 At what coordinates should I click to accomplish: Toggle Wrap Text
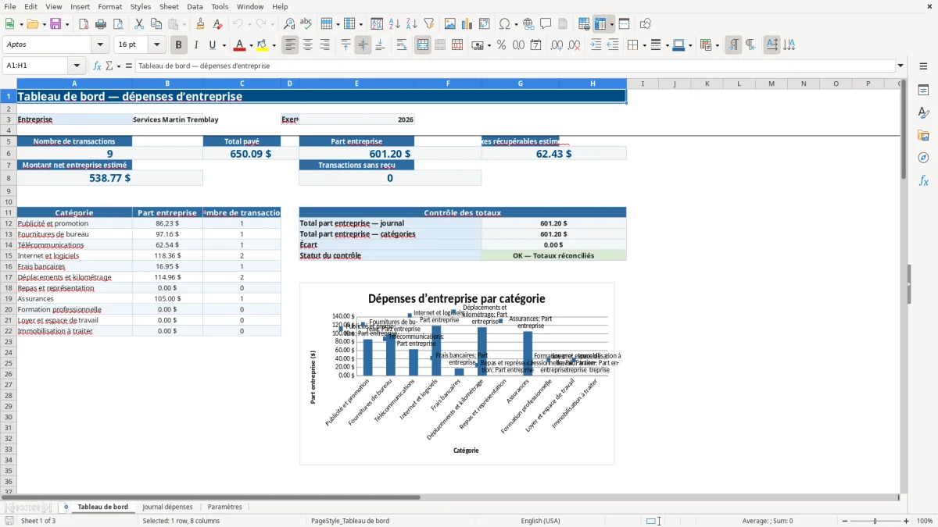[402, 45]
